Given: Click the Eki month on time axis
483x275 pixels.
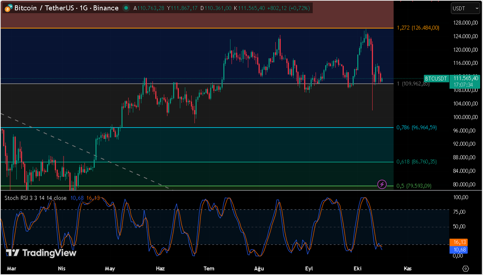Looking at the screenshot, I should point(357,269).
